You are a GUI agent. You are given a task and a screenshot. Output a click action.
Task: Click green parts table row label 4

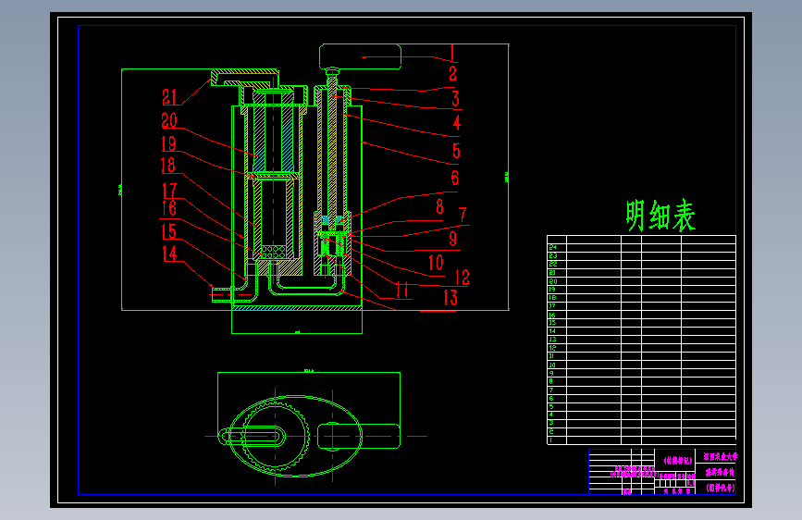click(x=551, y=415)
